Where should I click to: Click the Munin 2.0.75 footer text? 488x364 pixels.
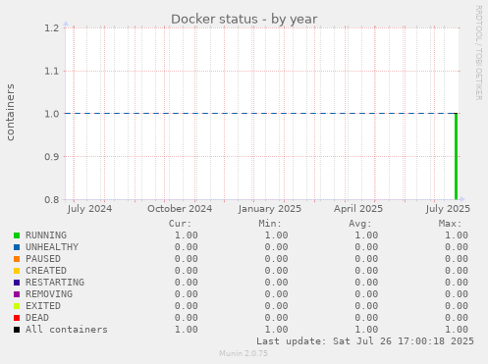coord(244,353)
